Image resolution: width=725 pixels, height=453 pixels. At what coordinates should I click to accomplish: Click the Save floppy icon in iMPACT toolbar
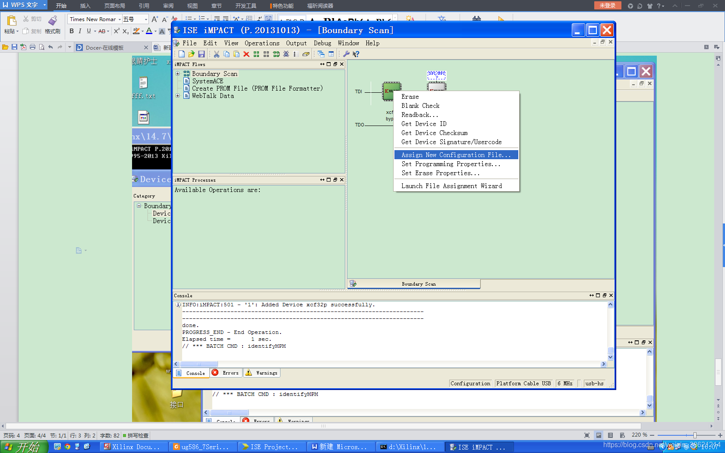pos(202,54)
